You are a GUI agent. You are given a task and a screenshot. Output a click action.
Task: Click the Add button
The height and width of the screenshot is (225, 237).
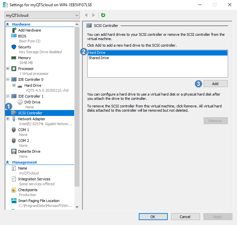(216, 83)
